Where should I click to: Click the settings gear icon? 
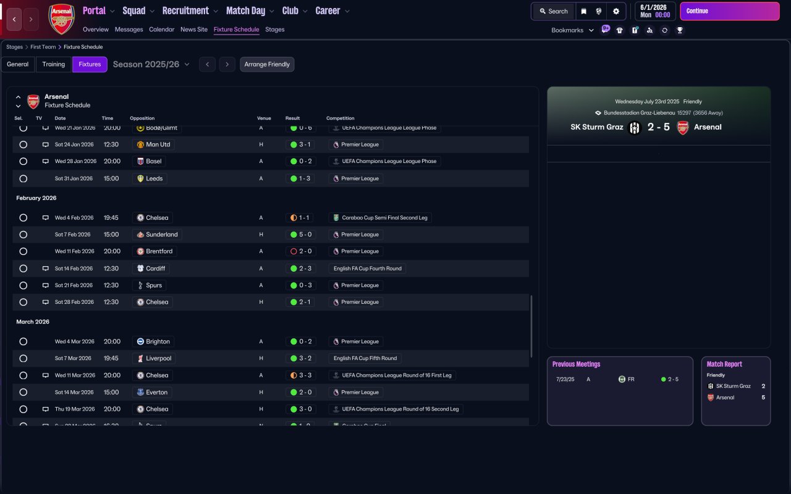click(x=615, y=11)
